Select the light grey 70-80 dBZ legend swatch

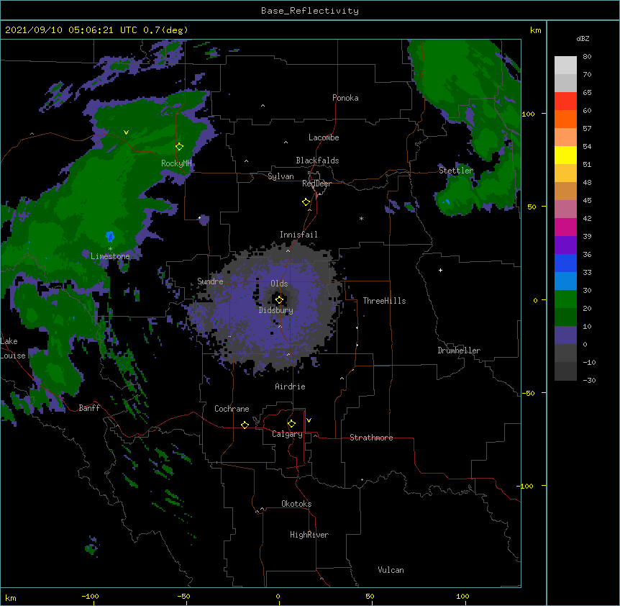(x=565, y=65)
